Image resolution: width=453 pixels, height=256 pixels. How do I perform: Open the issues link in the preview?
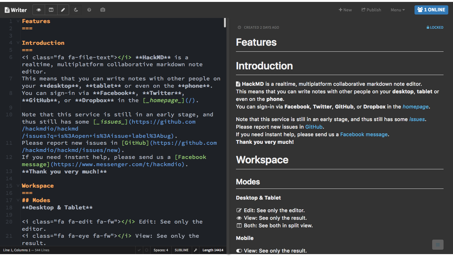[x=417, y=119]
